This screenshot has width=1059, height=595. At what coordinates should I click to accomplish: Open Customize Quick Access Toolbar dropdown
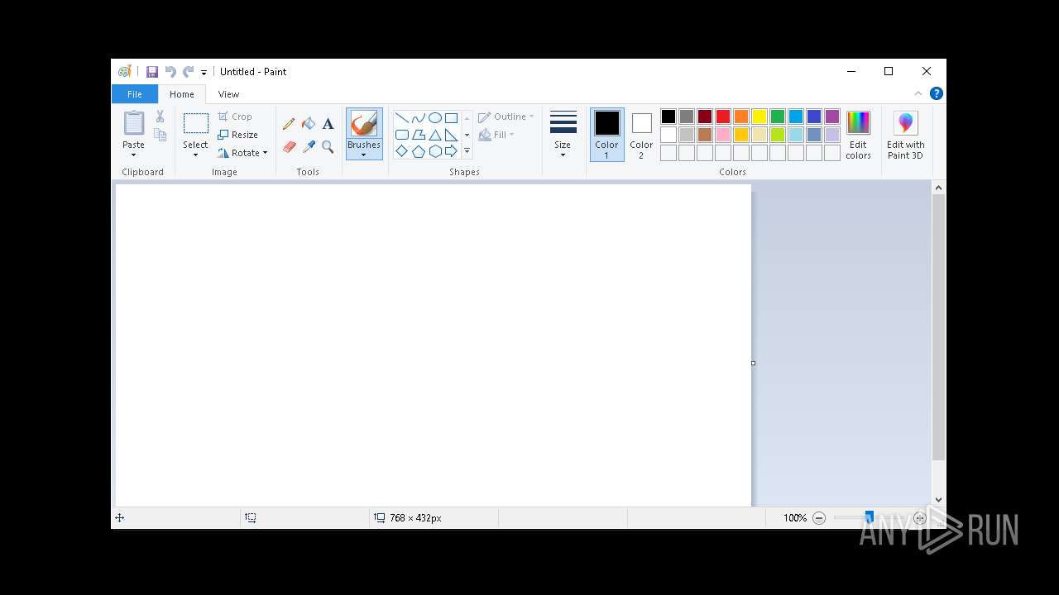204,73
